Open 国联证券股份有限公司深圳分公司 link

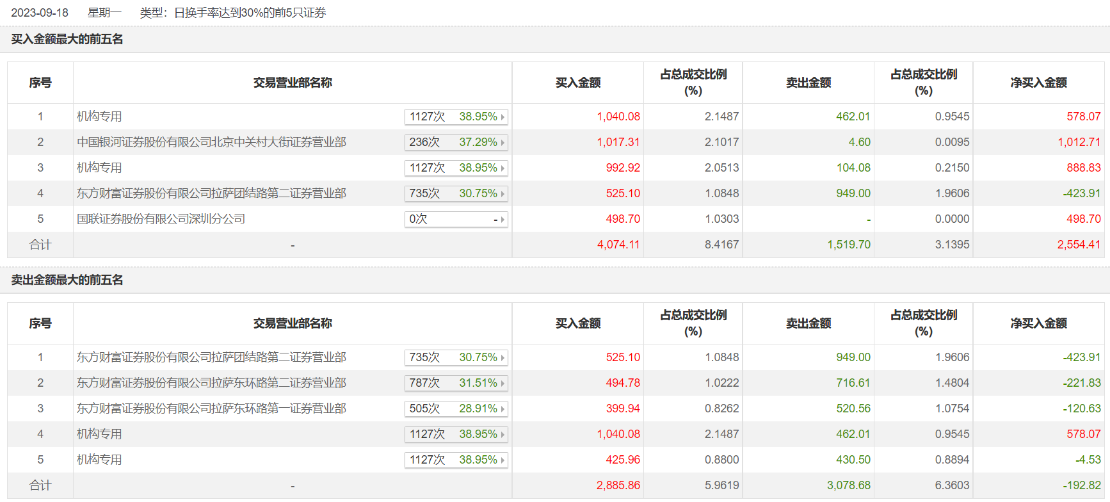coord(161,219)
